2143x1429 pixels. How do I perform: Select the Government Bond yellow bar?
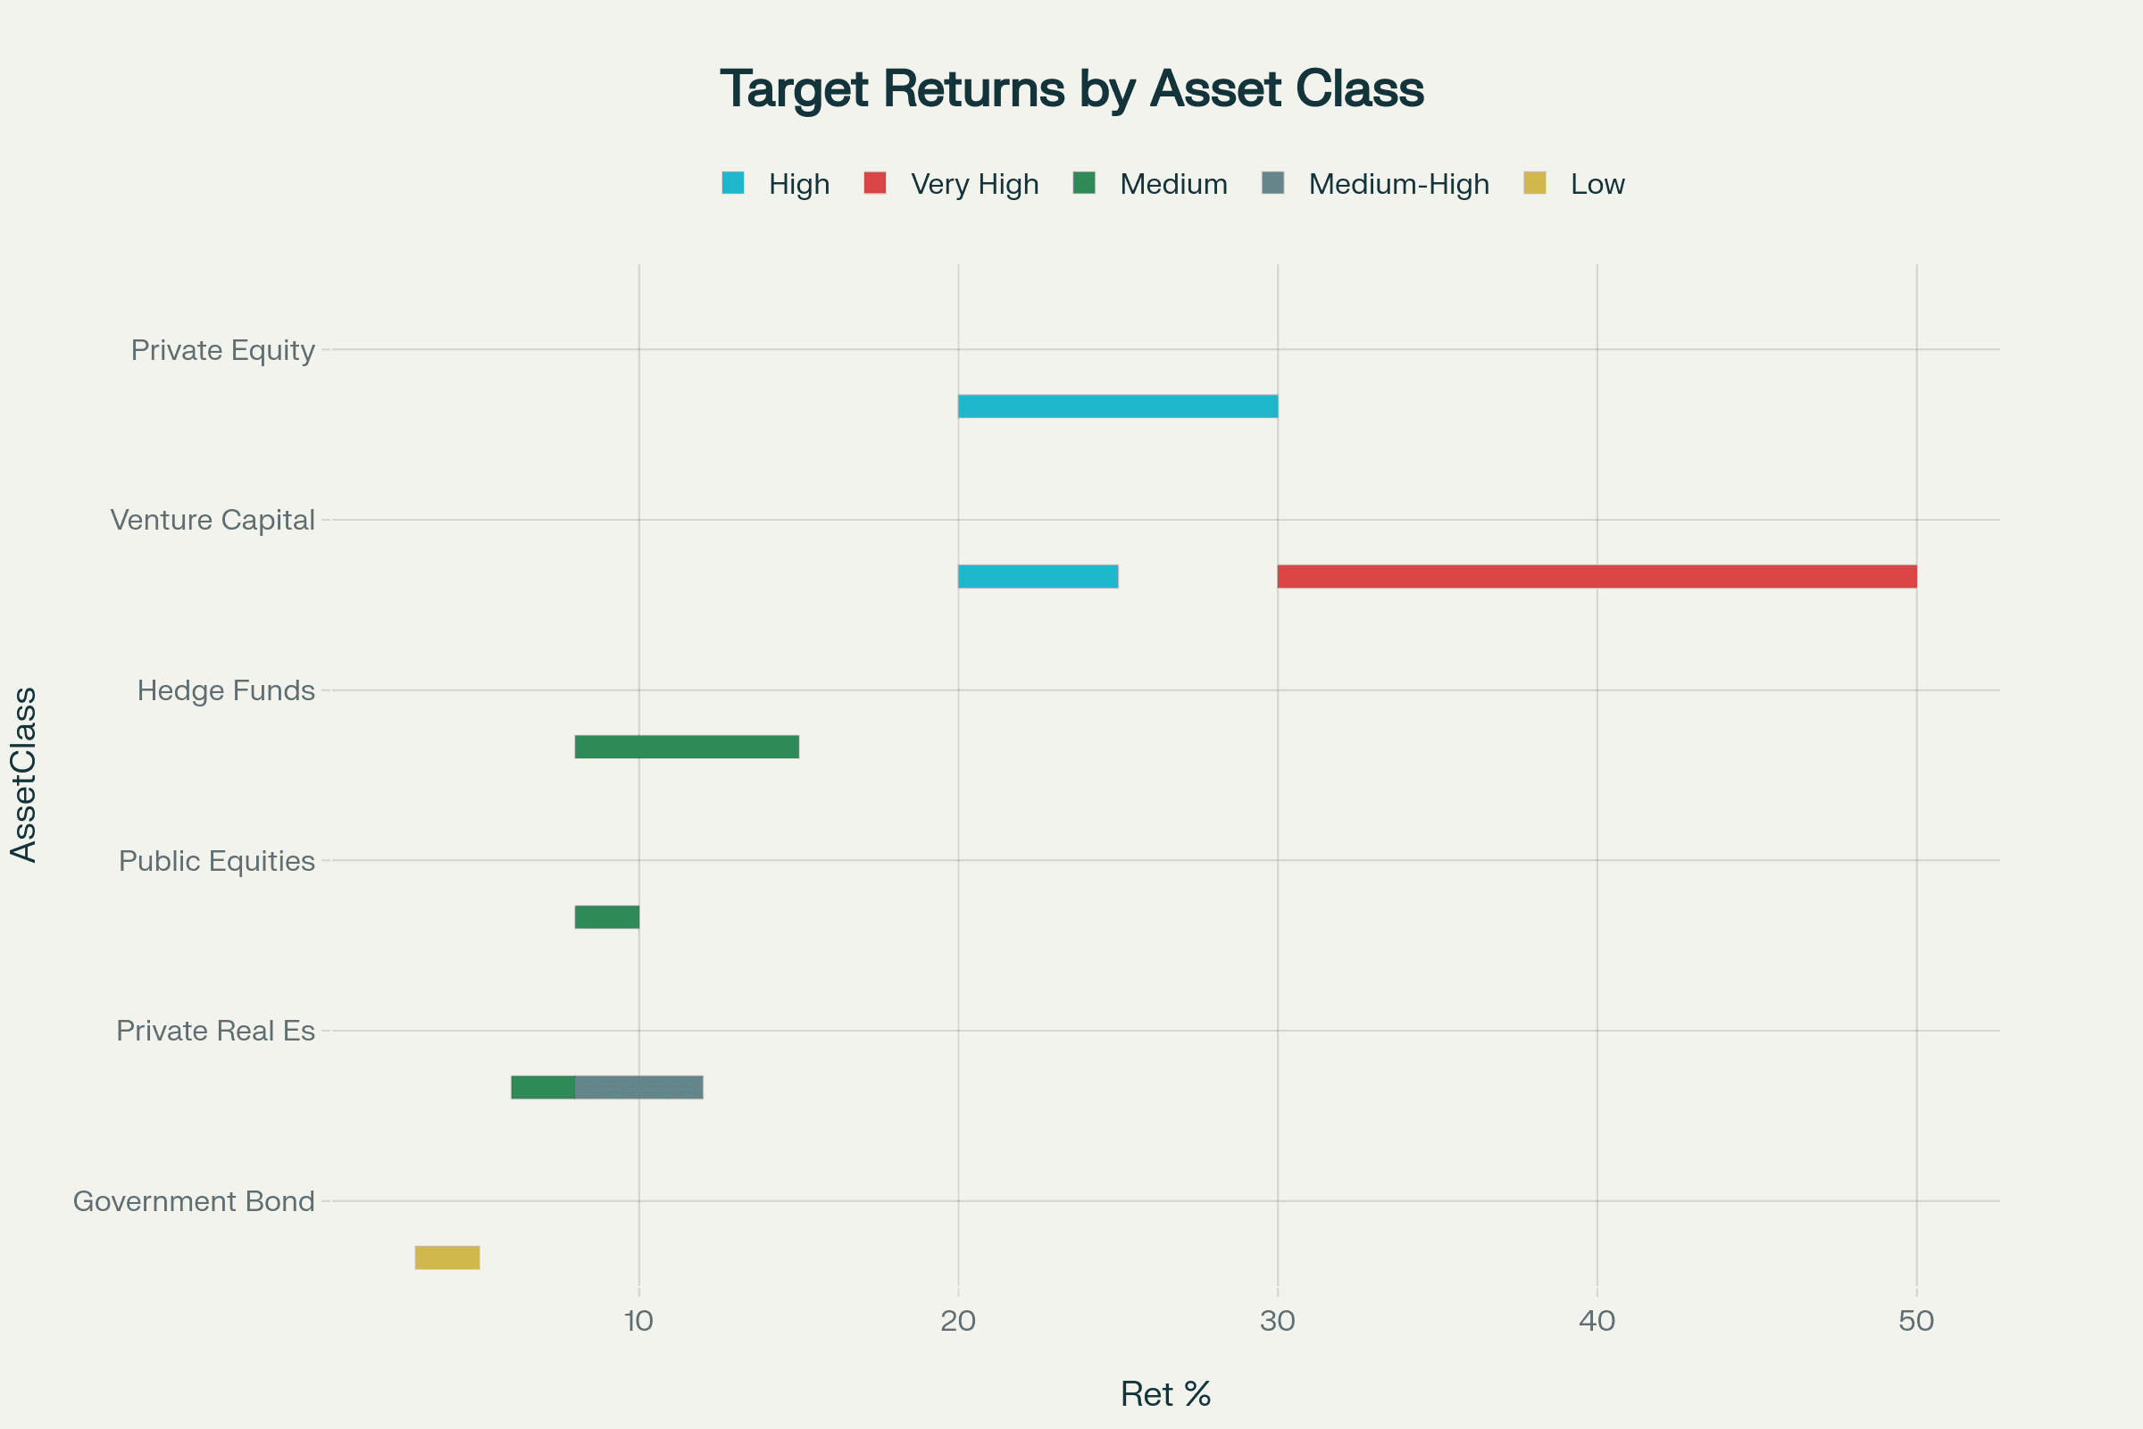coord(447,1258)
